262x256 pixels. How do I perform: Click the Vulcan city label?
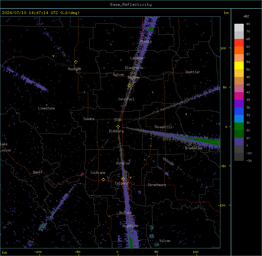tap(165, 241)
